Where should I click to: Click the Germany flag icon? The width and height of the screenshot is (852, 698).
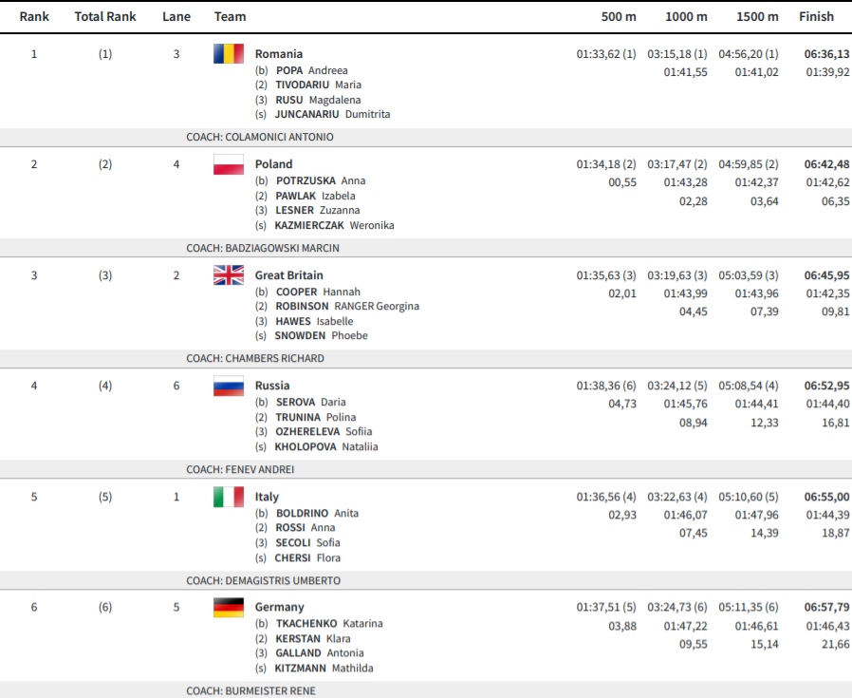229,607
